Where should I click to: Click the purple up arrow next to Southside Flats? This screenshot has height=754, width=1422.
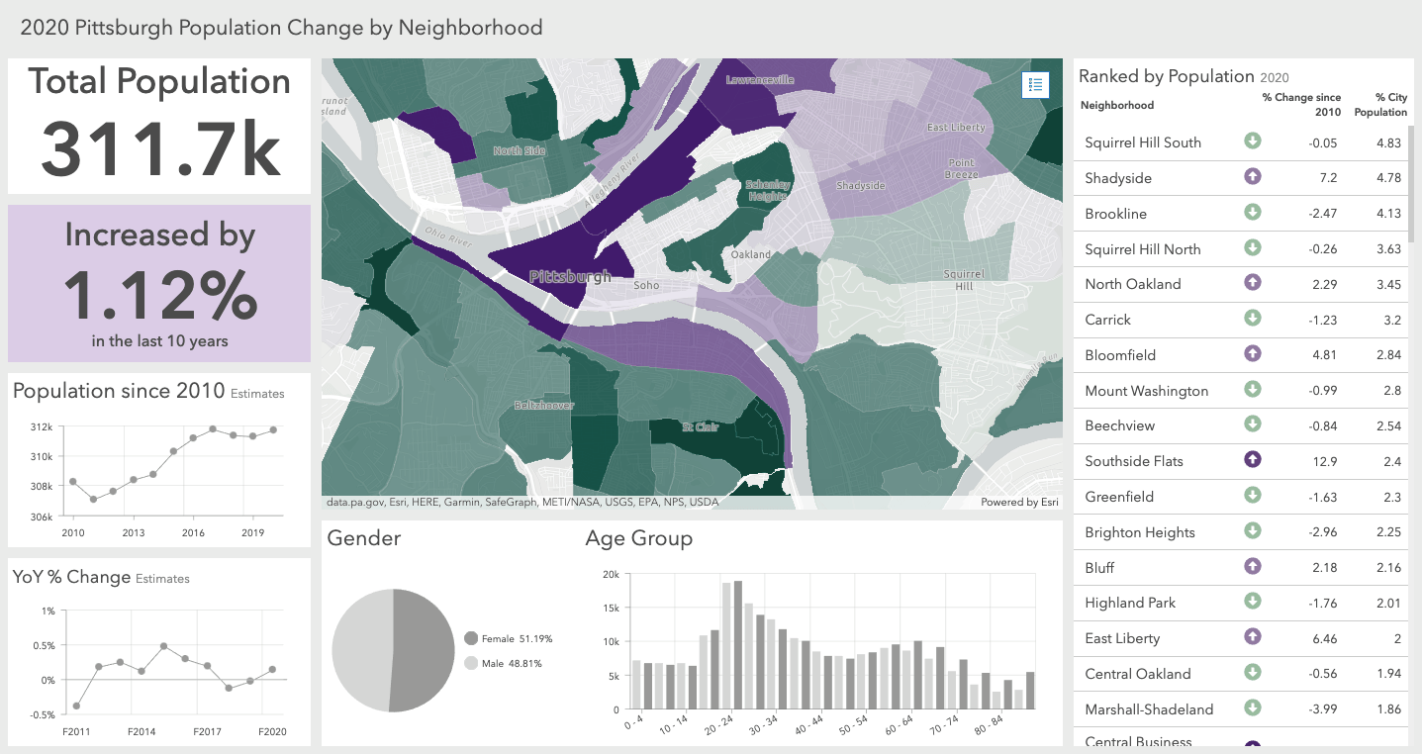coord(1253,460)
